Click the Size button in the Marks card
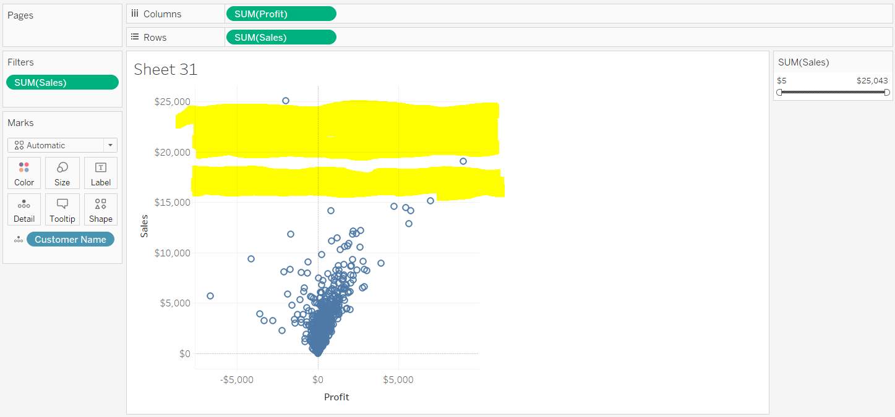The image size is (895, 417). coord(62,173)
